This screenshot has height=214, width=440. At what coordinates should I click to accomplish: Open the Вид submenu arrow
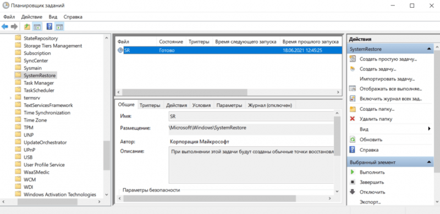coord(429,129)
